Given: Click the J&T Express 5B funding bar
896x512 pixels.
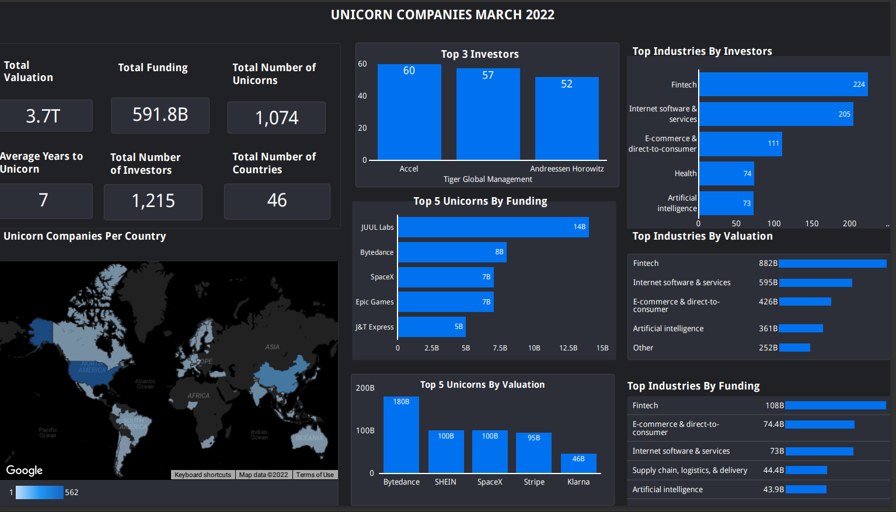Looking at the screenshot, I should pyautogui.click(x=432, y=327).
